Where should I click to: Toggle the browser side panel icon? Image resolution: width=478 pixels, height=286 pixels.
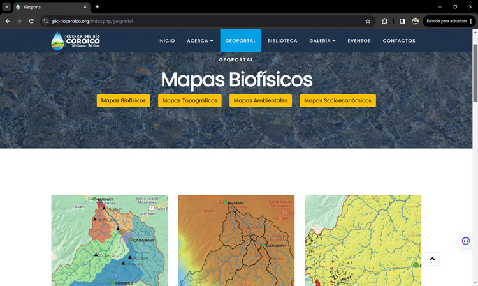(402, 21)
